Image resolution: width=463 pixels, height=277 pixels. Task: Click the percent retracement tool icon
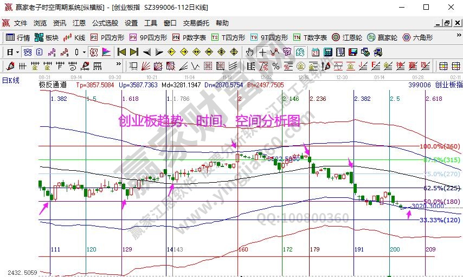(276, 66)
